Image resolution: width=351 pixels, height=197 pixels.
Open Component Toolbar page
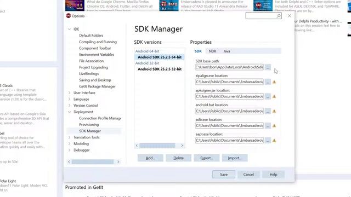click(x=95, y=48)
